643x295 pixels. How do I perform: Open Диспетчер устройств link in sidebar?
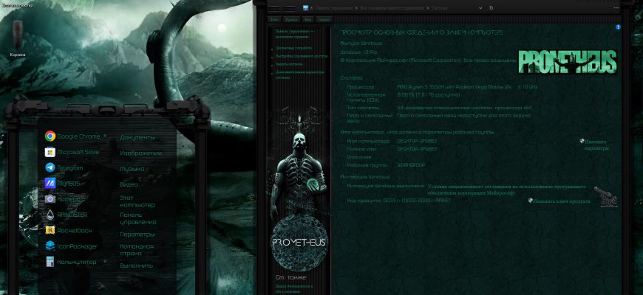tap(293, 48)
